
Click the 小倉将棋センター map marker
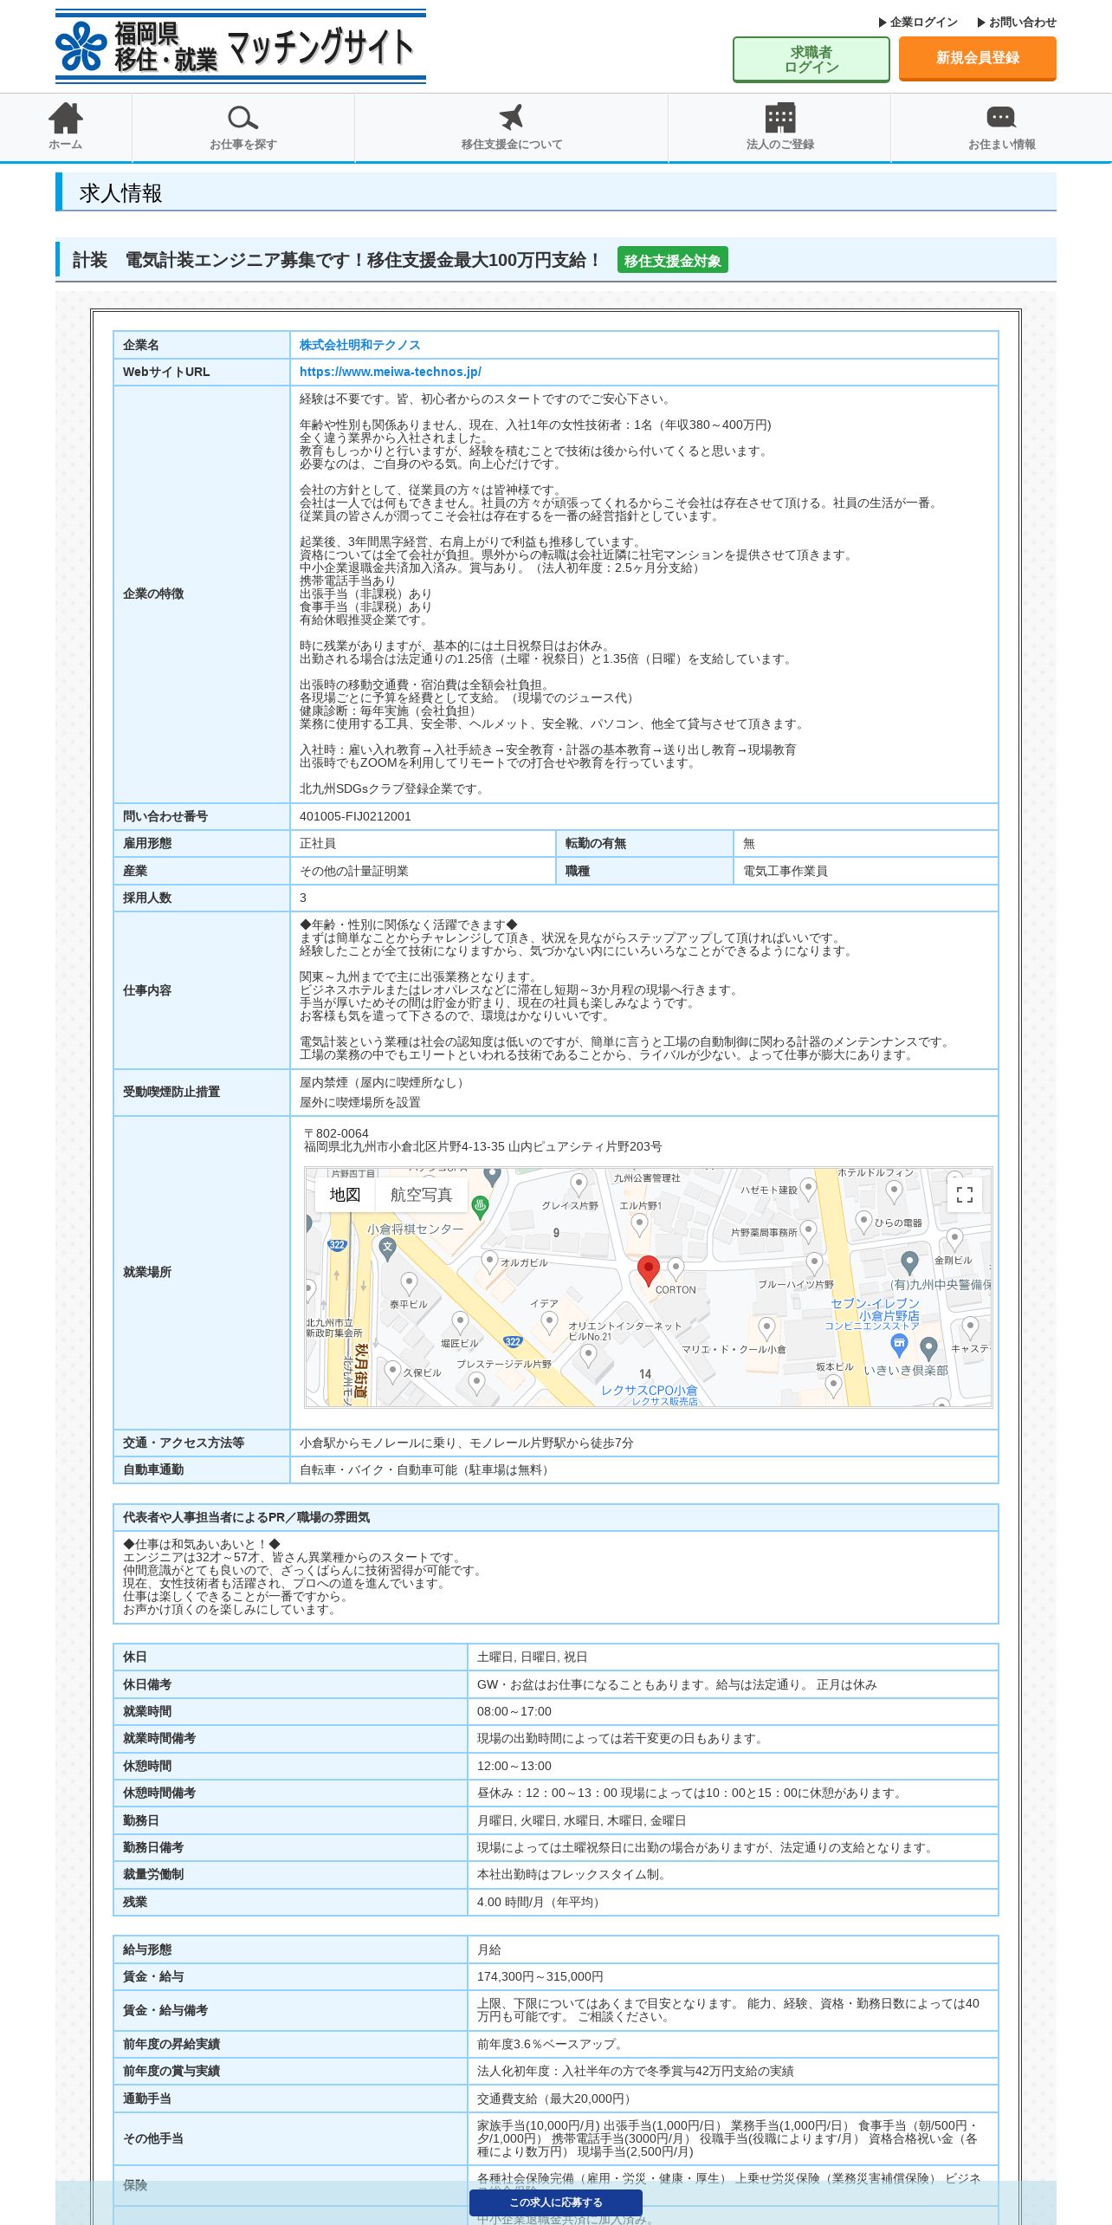(387, 1249)
